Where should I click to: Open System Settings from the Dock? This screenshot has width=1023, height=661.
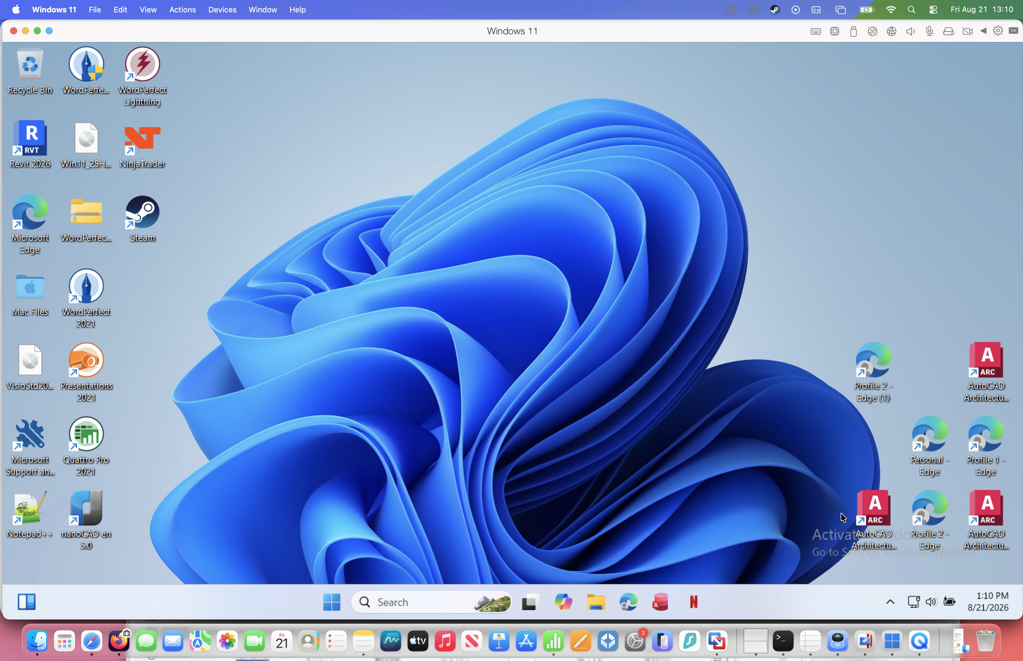pyautogui.click(x=635, y=641)
